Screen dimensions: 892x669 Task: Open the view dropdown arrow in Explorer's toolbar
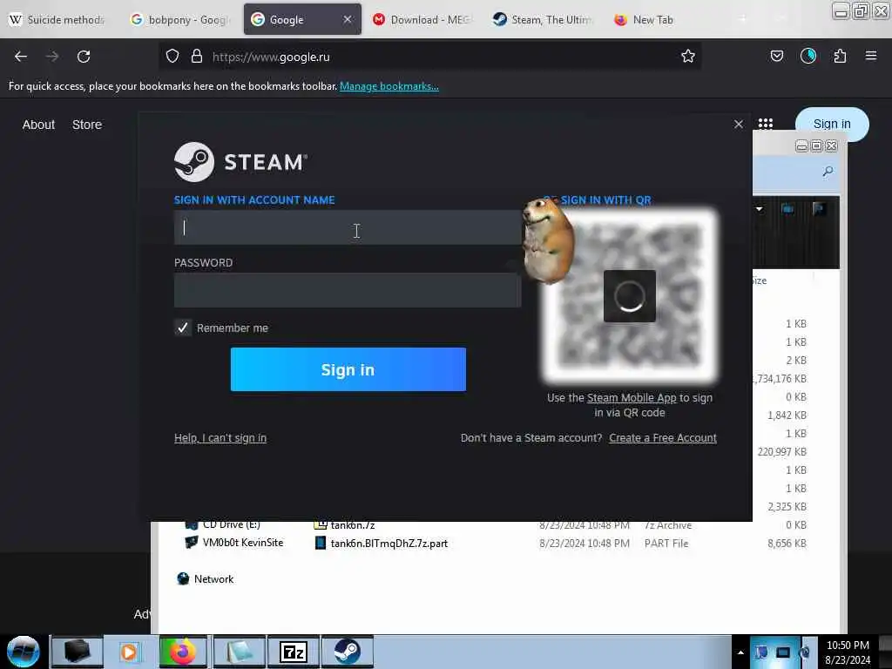(759, 209)
